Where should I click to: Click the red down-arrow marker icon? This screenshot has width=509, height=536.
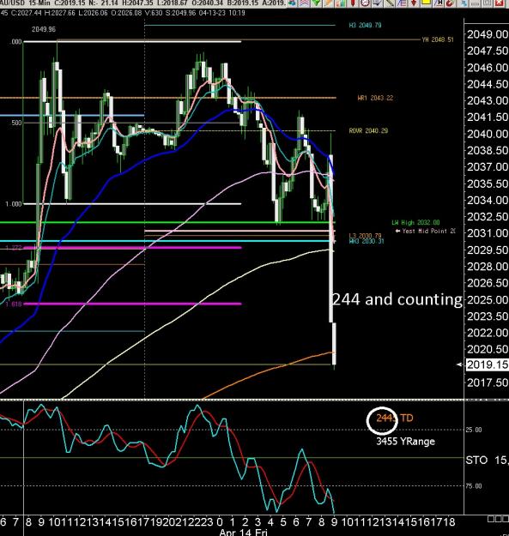point(414,3)
